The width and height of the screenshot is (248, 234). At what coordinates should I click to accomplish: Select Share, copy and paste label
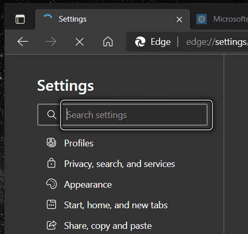point(108,226)
